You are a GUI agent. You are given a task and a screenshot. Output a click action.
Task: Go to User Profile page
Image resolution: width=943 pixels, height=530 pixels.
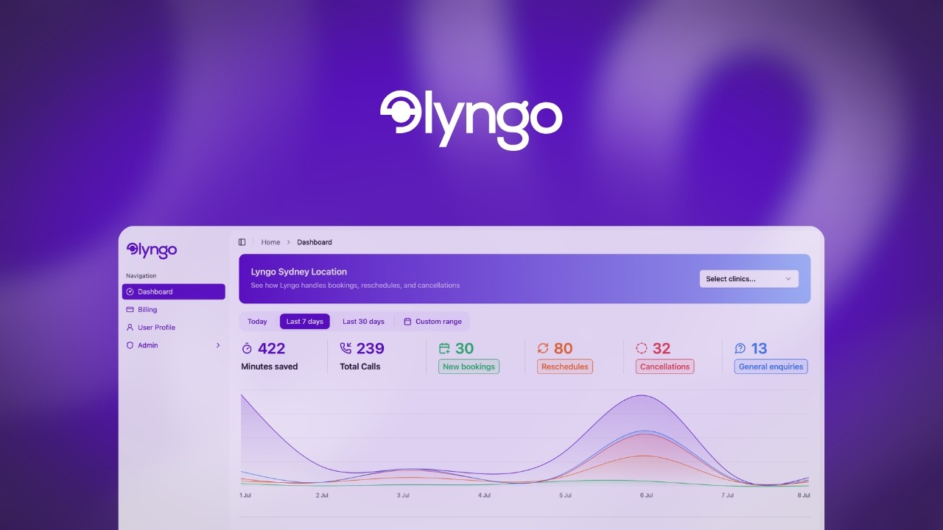(174, 328)
